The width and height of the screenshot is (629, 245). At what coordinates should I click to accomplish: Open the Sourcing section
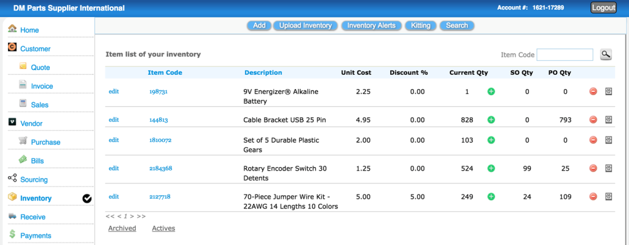click(34, 180)
